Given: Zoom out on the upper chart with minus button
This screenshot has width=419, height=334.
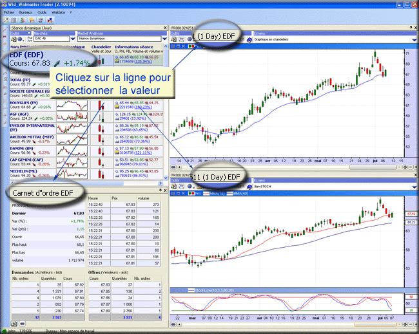Looking at the screenshot, I should point(411,167).
